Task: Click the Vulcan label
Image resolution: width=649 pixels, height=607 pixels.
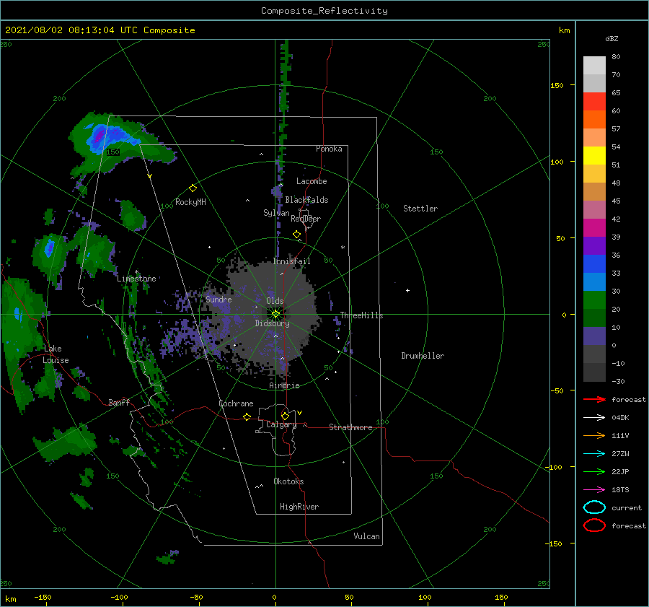Action: pyautogui.click(x=366, y=536)
